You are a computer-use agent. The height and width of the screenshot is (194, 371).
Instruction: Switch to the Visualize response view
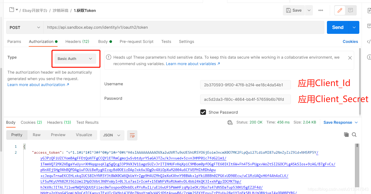point(84,135)
